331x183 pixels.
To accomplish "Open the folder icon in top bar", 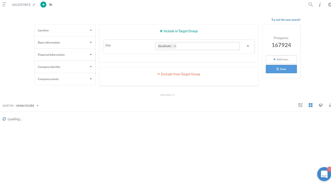I will pos(51,5).
